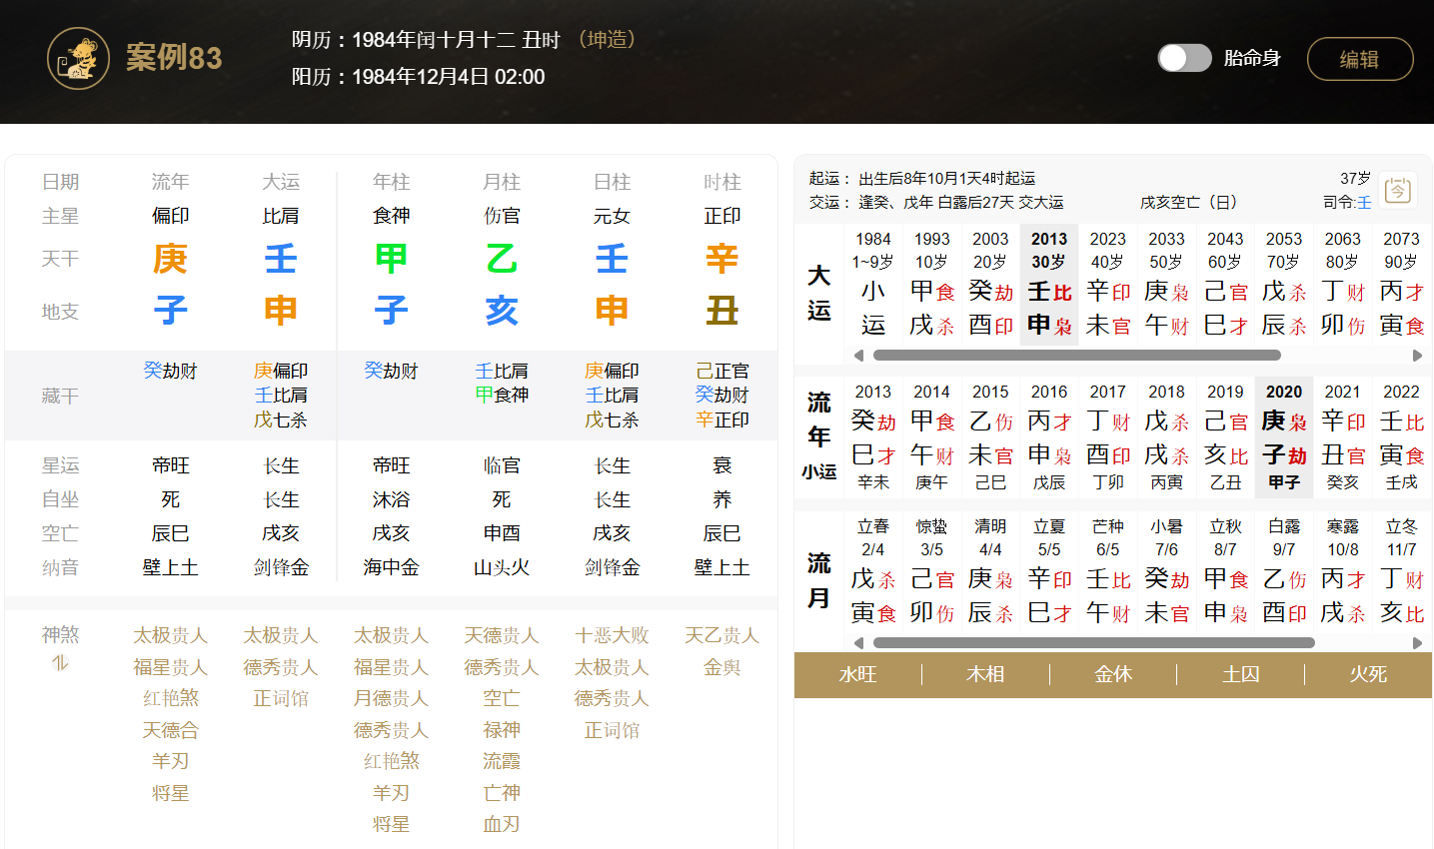Screen dimensions: 1434x849
Task: Click the 天乙贵人 神煞 entry
Action: click(x=722, y=636)
